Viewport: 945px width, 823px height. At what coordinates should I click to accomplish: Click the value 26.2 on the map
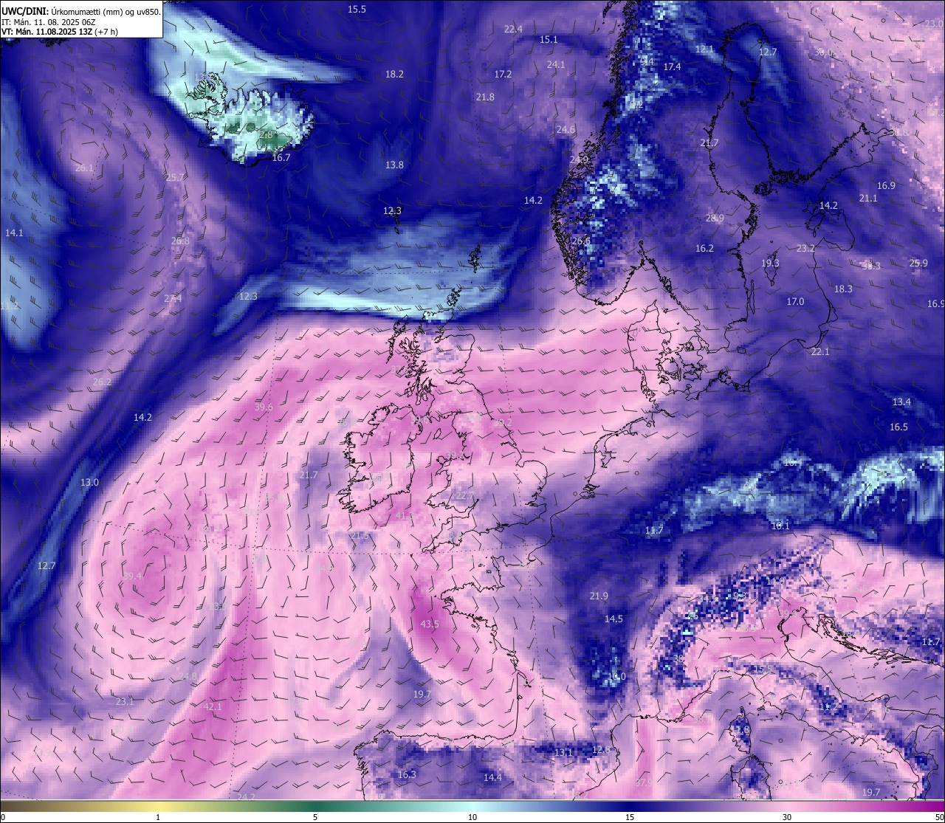(x=102, y=382)
